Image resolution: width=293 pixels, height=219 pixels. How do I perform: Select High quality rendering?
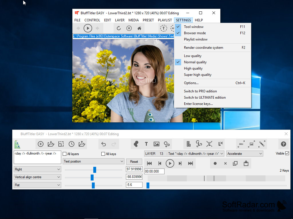point(213,68)
